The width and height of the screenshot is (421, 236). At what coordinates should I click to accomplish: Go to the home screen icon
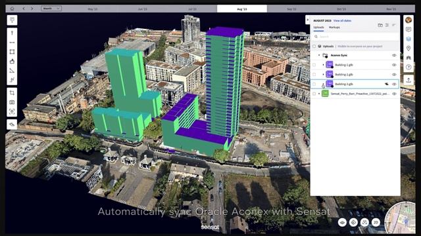tap(12, 9)
